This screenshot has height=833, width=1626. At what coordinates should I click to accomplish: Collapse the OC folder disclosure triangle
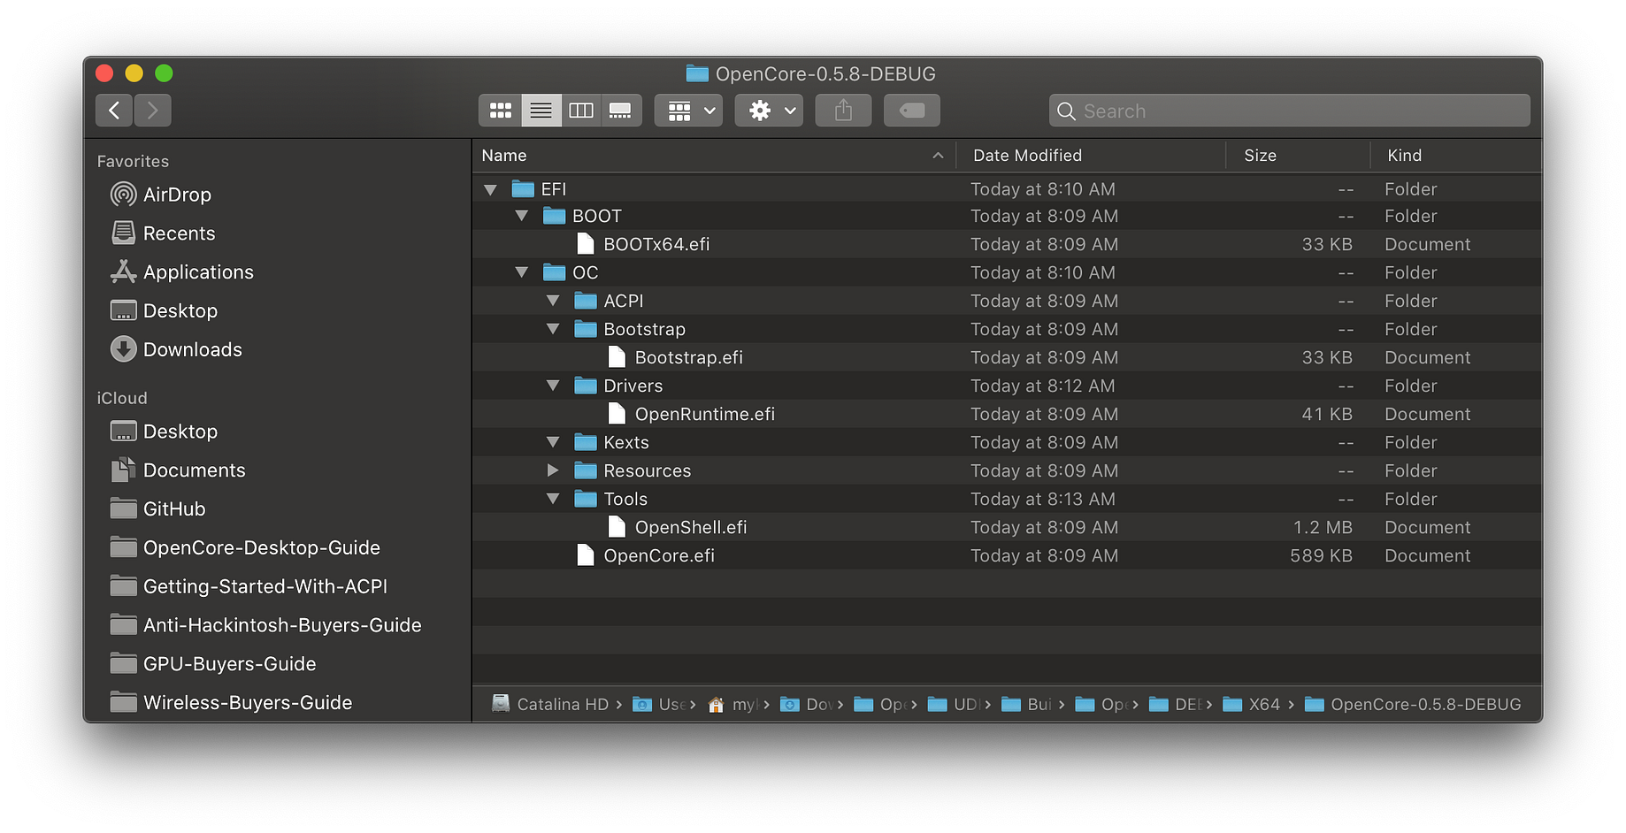pyautogui.click(x=522, y=272)
